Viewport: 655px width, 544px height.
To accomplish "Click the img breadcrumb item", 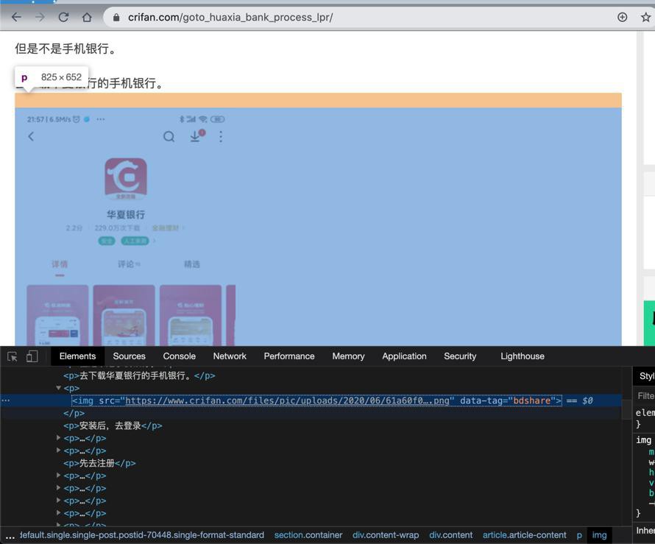I will [x=600, y=535].
